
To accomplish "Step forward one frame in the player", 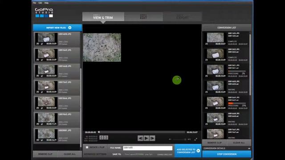I will [152, 138].
